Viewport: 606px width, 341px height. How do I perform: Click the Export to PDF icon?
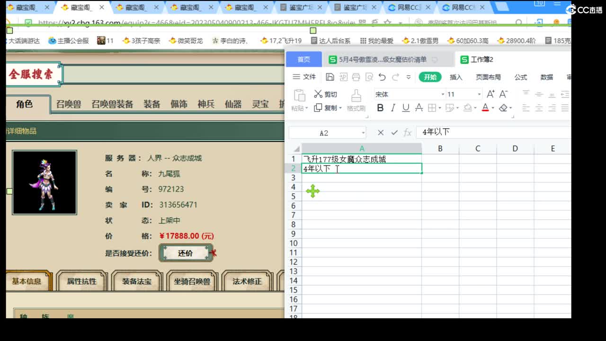coord(343,77)
